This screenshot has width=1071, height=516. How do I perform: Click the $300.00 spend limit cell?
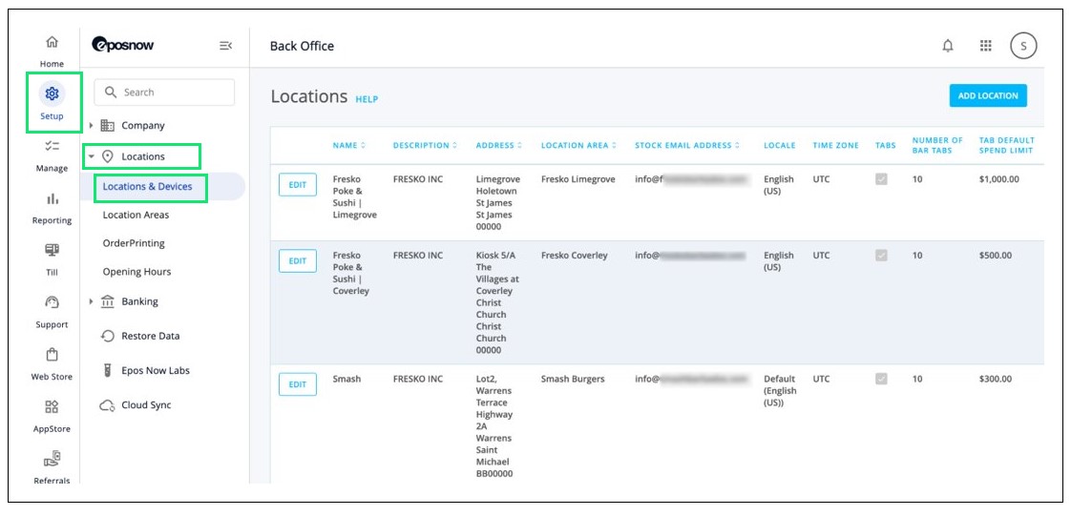click(996, 379)
